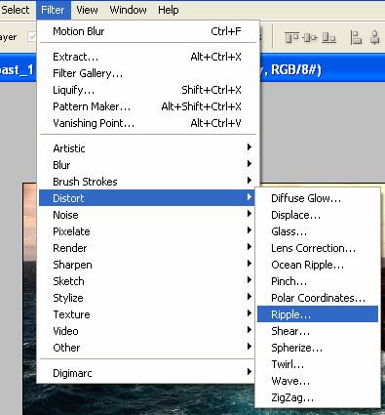Toggle the checkbox beside the layer option
Viewport: 385px width, 415px height.
click(x=32, y=37)
